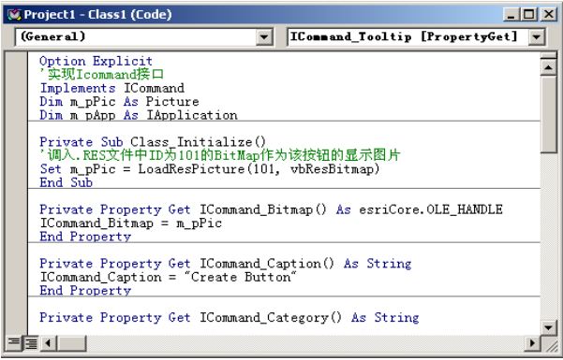Close the Class1 code window
Image resolution: width=563 pixels, height=360 pixels.
click(x=549, y=14)
